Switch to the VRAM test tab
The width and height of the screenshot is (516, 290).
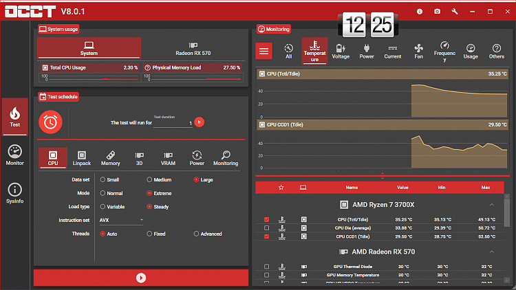tap(168, 158)
